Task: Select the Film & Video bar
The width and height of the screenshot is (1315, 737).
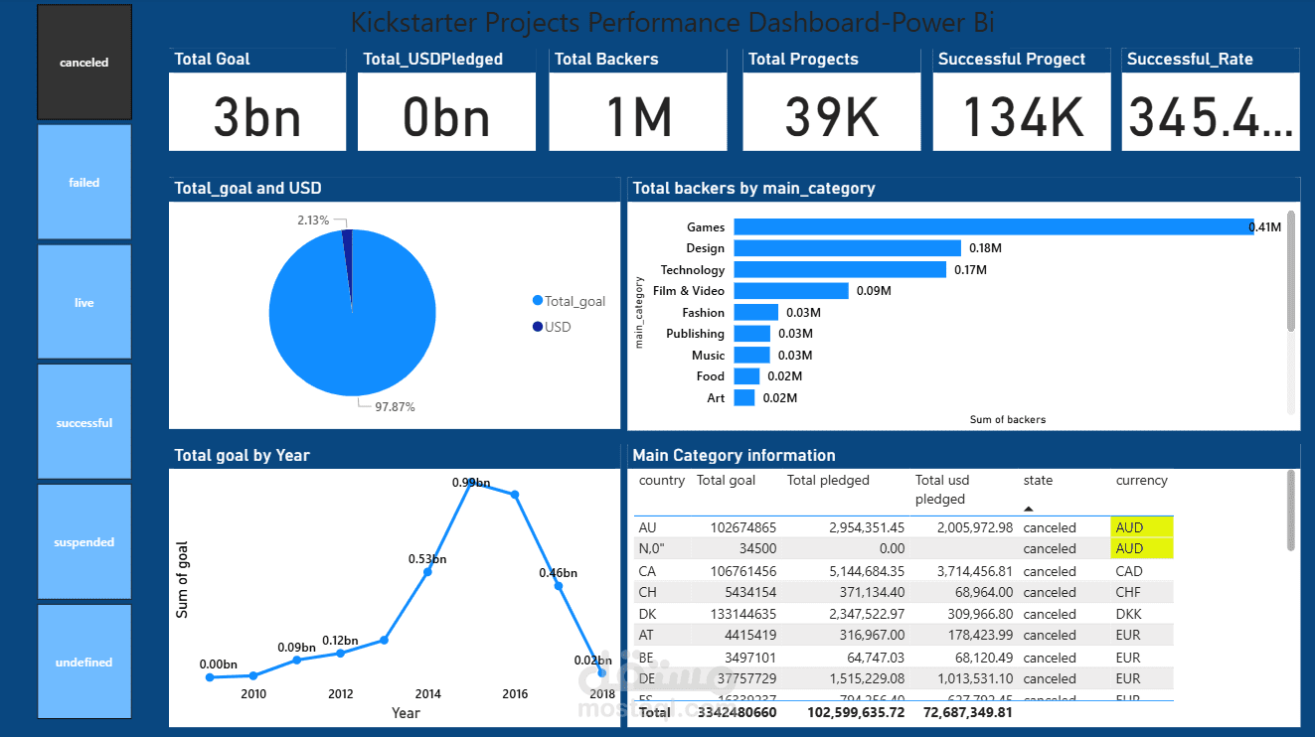Action: [x=791, y=291]
